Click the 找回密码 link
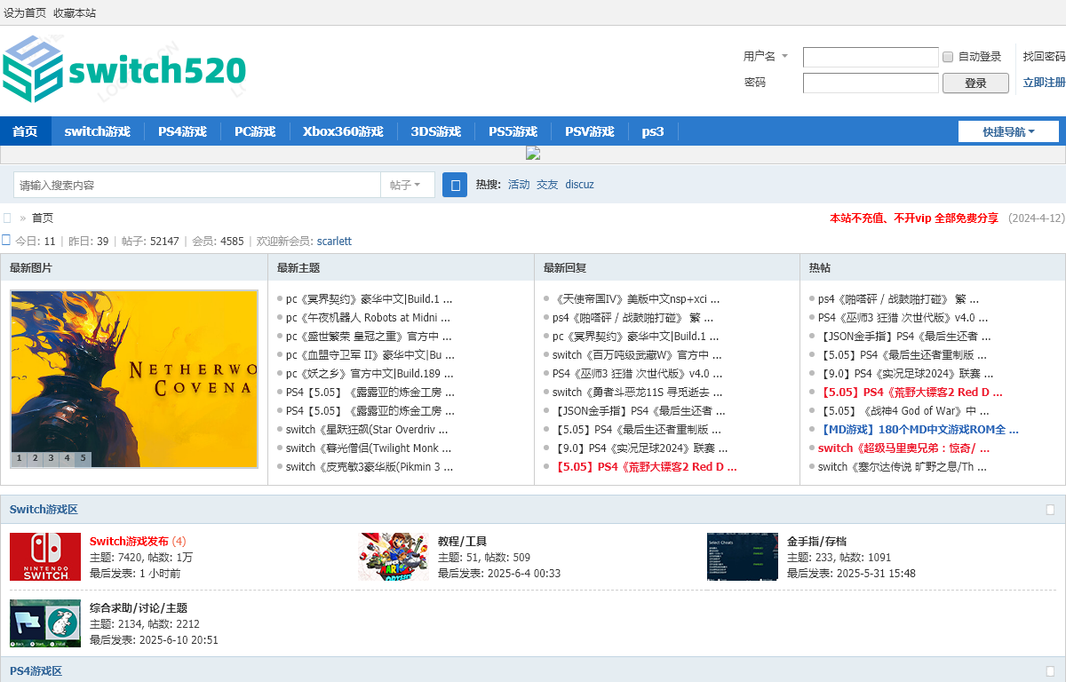Viewport: 1066px width, 682px height. (x=1045, y=56)
